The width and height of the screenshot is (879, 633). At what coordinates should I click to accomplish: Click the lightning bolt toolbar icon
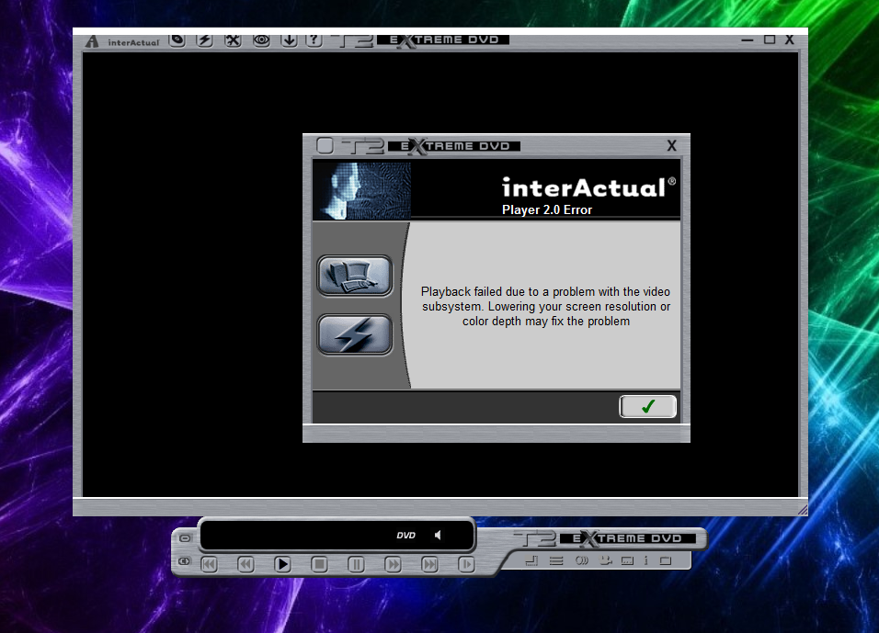pyautogui.click(x=205, y=40)
